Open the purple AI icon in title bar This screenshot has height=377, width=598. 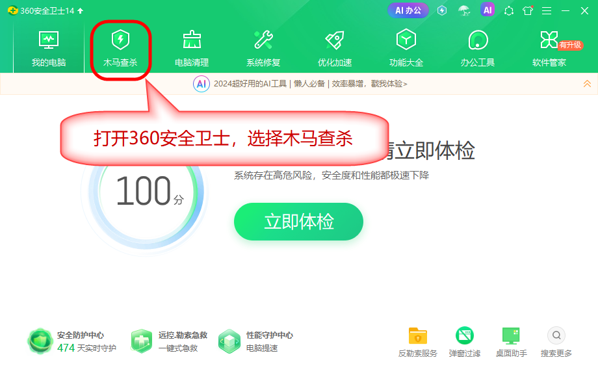487,10
